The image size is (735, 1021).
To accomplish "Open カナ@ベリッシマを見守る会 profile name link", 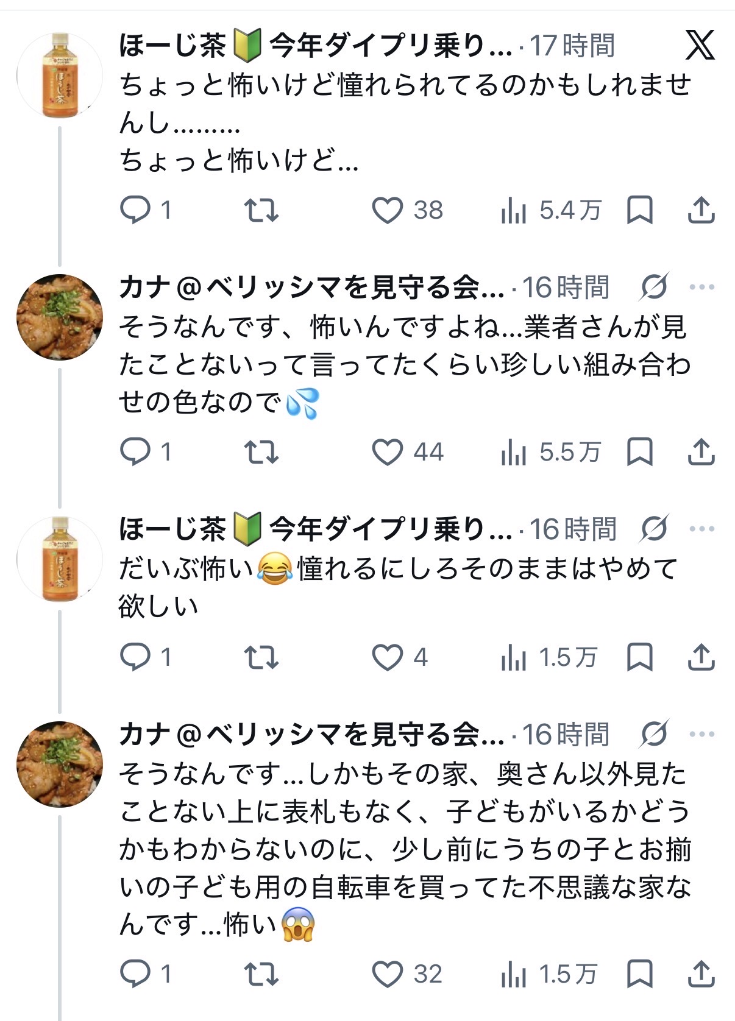I will click(311, 287).
